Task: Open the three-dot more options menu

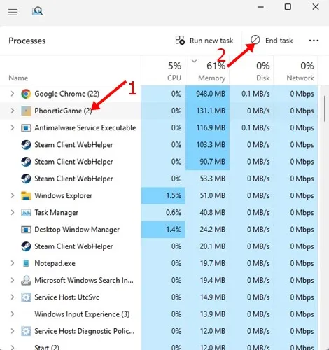Action: pos(314,41)
